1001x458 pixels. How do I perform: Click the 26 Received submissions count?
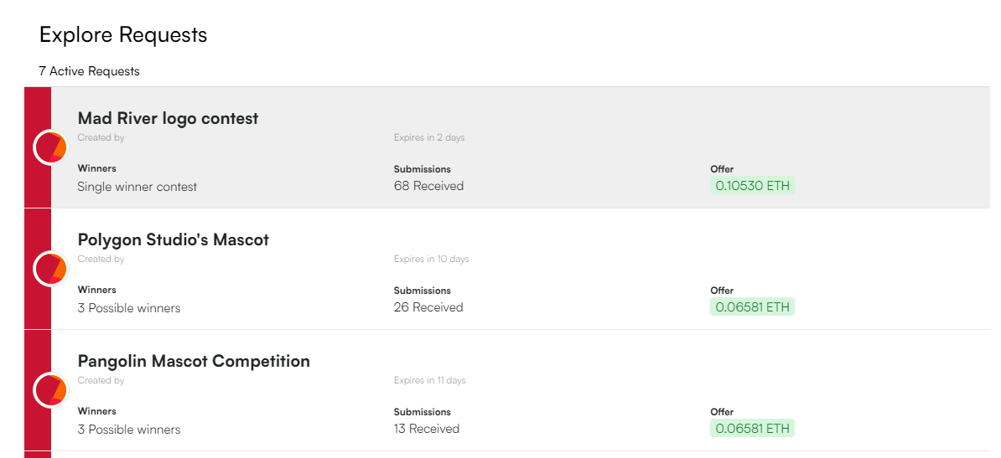(428, 307)
